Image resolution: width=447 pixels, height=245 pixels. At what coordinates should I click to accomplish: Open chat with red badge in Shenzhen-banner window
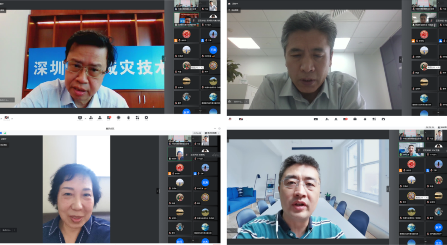click(109, 118)
